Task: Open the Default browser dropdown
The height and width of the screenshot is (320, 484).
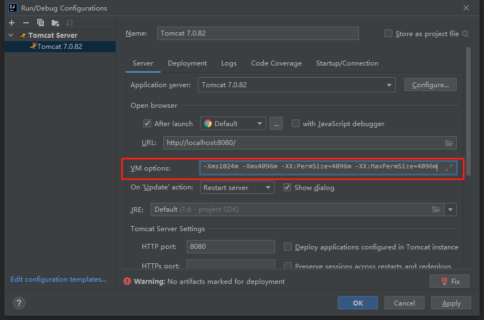Action: (x=233, y=123)
